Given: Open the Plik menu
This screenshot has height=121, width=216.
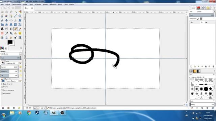Looking at the screenshot, I should (x=2, y=4).
